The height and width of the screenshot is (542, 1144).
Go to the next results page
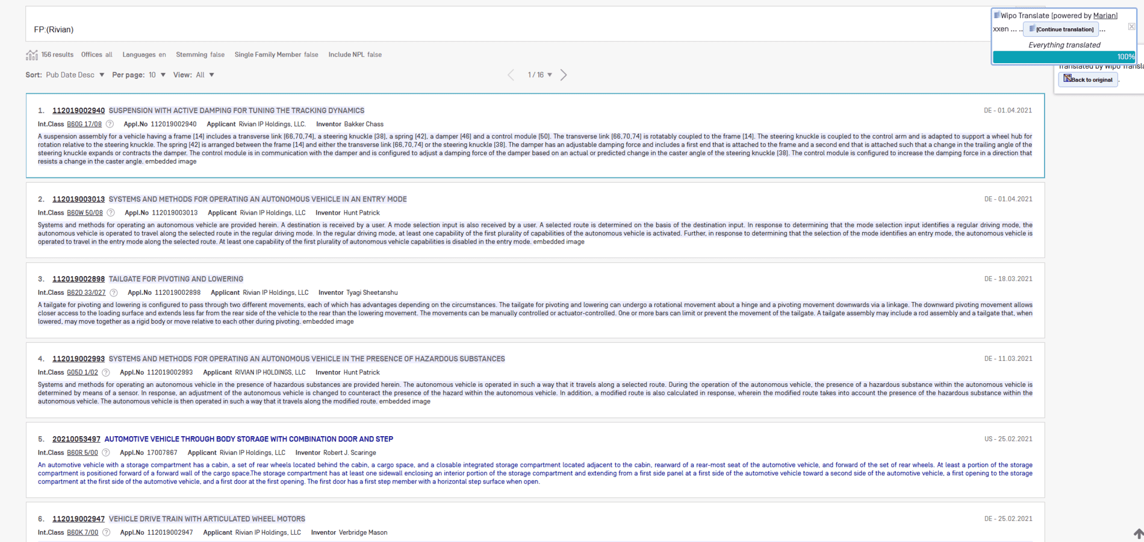564,75
